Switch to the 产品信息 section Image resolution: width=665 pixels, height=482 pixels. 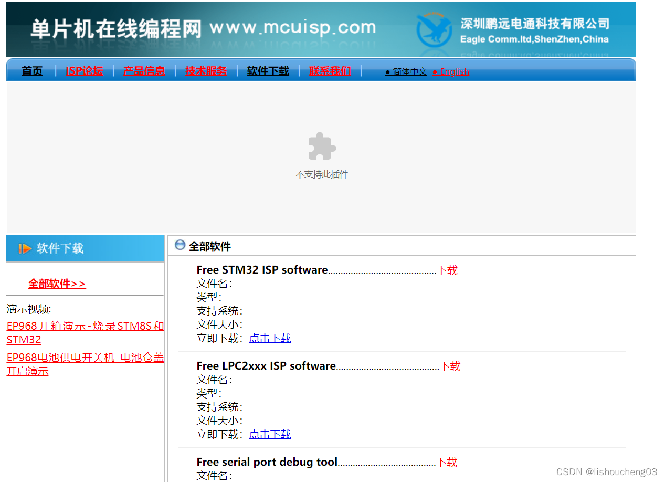pos(144,70)
